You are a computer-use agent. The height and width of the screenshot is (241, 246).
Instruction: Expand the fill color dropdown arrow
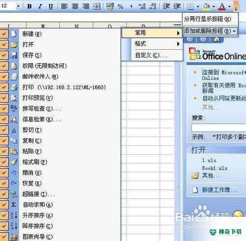click(x=214, y=6)
